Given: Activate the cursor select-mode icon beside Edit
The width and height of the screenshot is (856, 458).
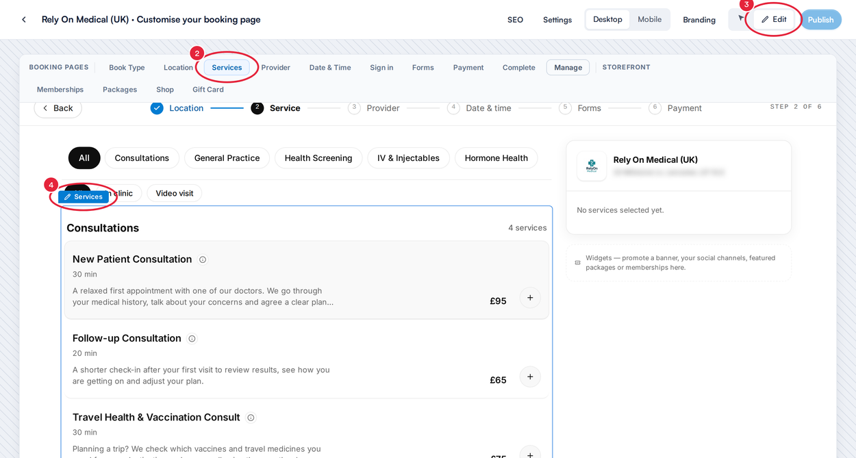Looking at the screenshot, I should pos(741,18).
